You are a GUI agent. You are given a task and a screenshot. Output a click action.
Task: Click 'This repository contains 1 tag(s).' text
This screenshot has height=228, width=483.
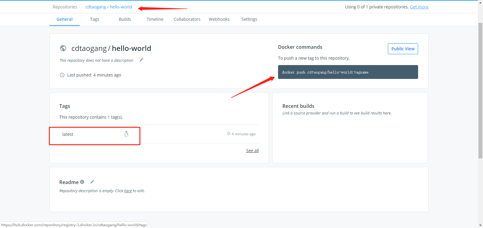(x=91, y=117)
